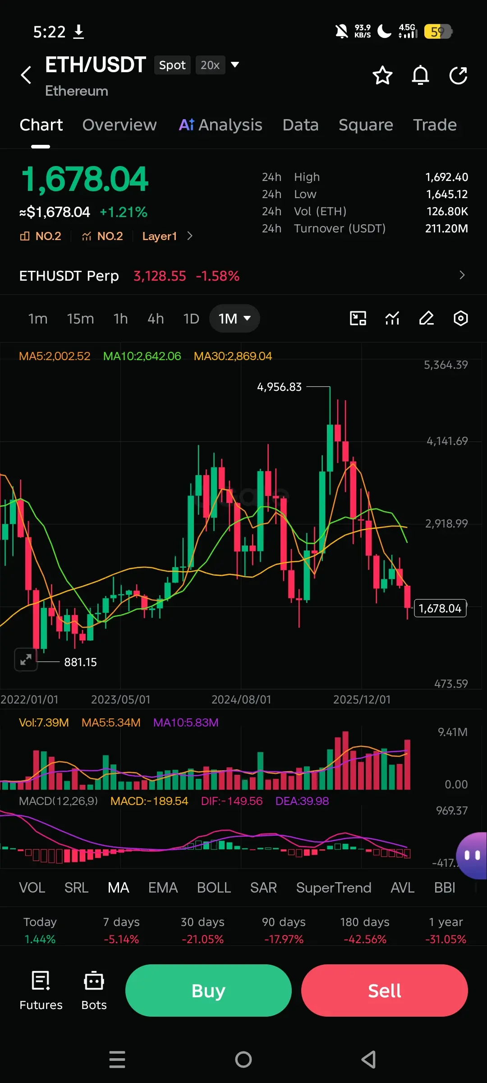Select 1D timeframe
The height and width of the screenshot is (1083, 487).
tap(191, 319)
